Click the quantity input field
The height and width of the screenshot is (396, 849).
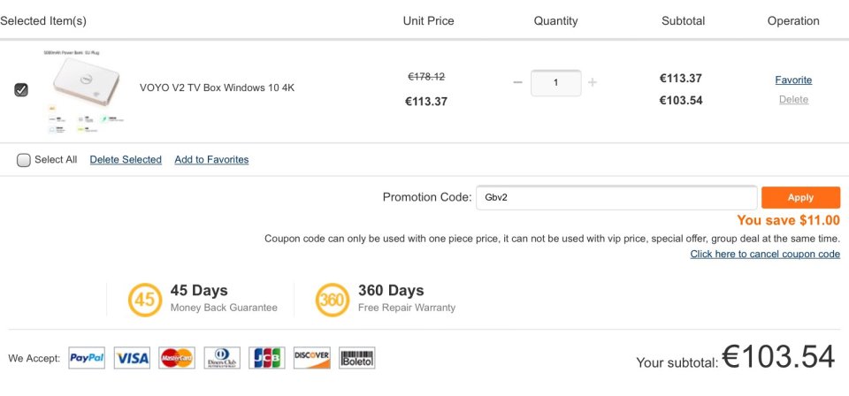556,83
